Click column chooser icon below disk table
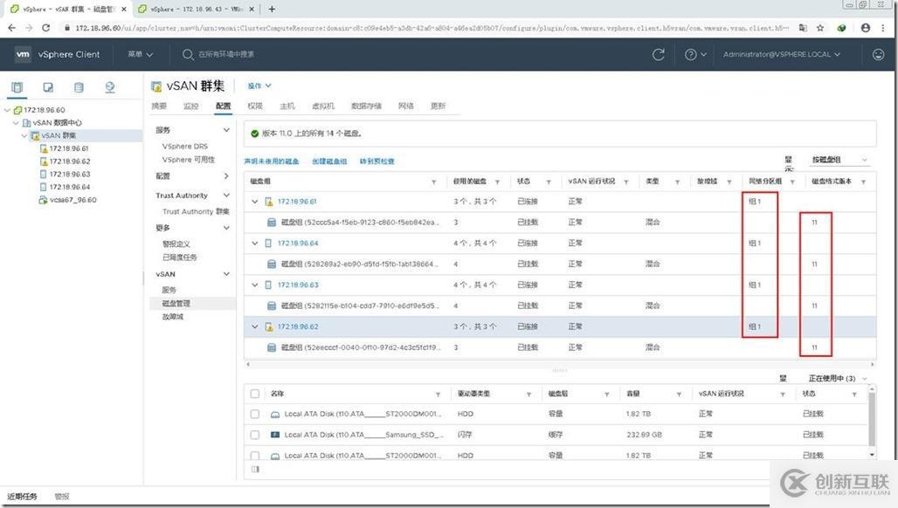 (255, 469)
